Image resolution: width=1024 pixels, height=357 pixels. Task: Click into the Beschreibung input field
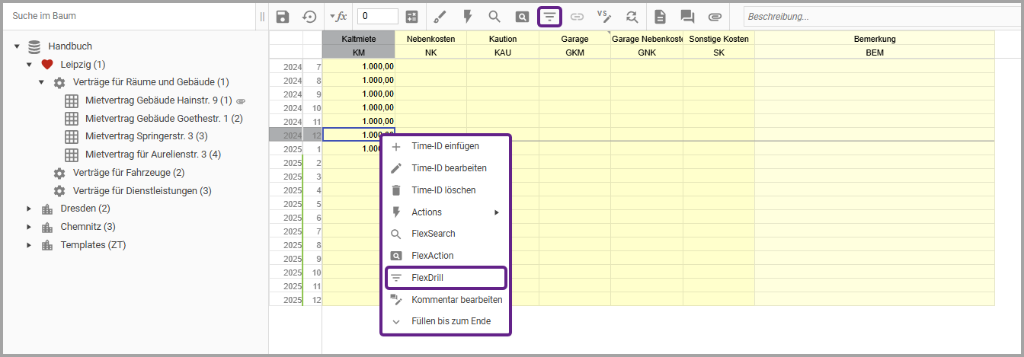coord(876,16)
